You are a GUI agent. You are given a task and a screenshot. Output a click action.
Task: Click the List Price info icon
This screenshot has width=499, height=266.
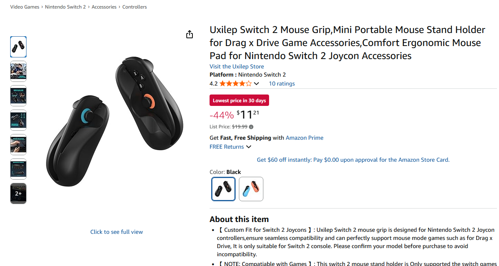(x=251, y=127)
